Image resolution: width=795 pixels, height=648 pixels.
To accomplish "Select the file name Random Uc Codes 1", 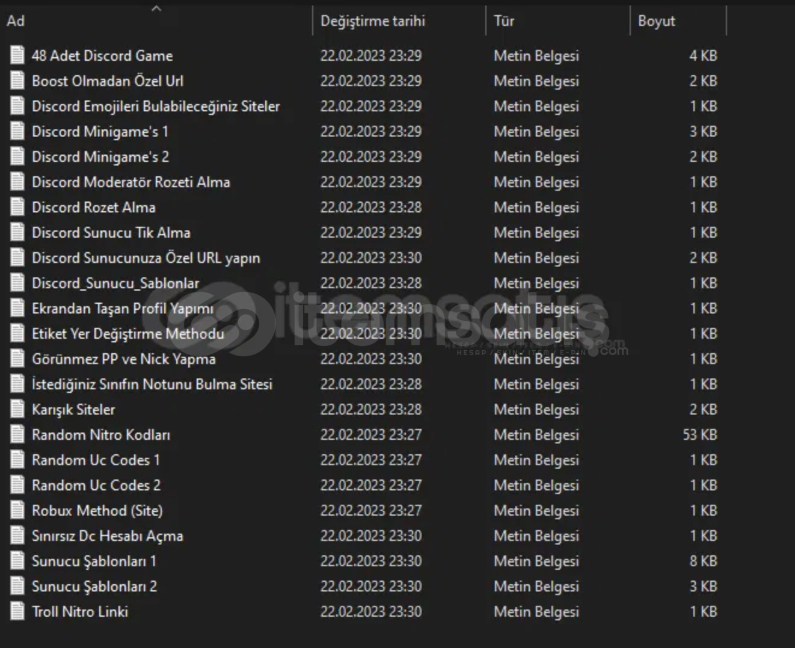I will tap(96, 460).
